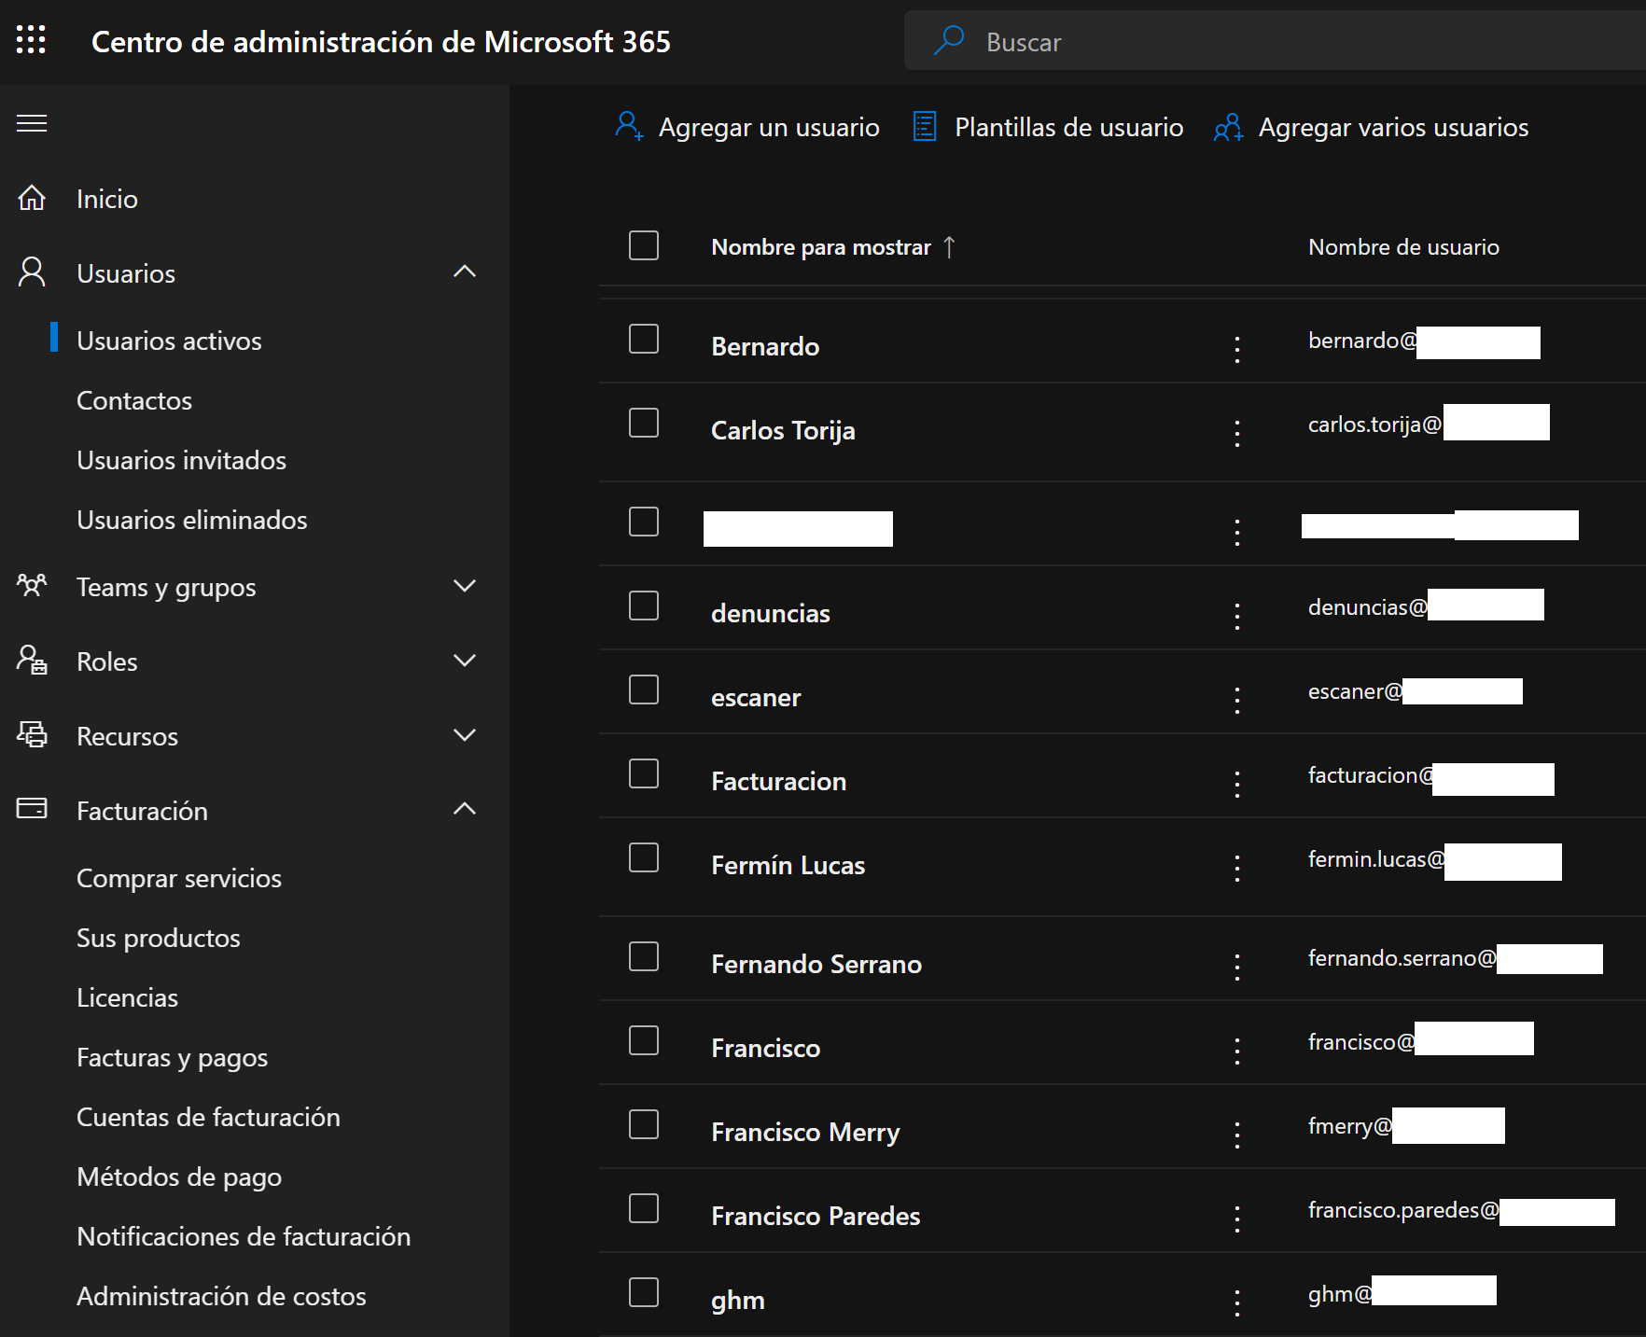Open the more options dots for Bernardo

pos(1237,349)
